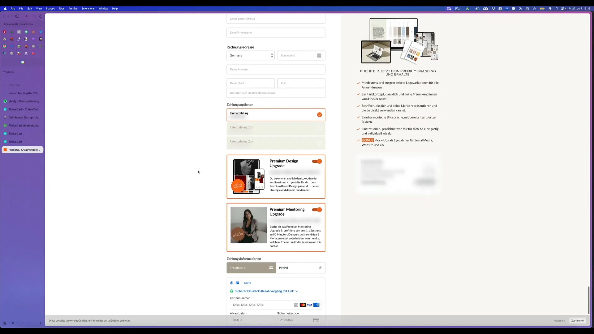Image resolution: width=594 pixels, height=334 pixels.
Task: Click the honigtau.thrivecart.com URL bar
Action: tap(22, 24)
